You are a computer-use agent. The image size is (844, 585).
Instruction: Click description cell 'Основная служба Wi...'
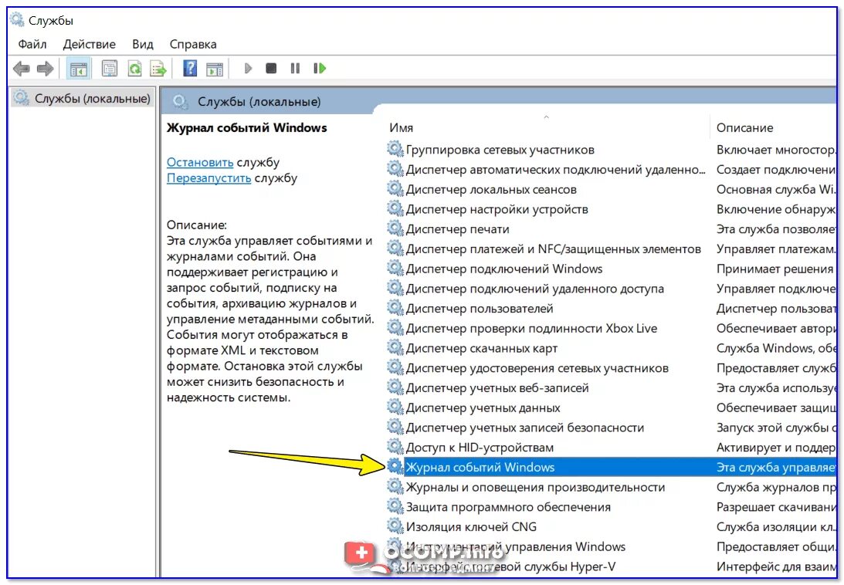click(x=775, y=189)
